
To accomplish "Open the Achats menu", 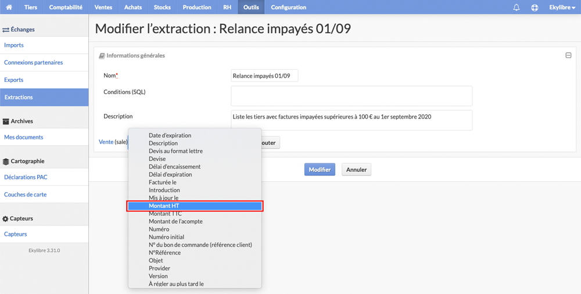I will click(133, 7).
